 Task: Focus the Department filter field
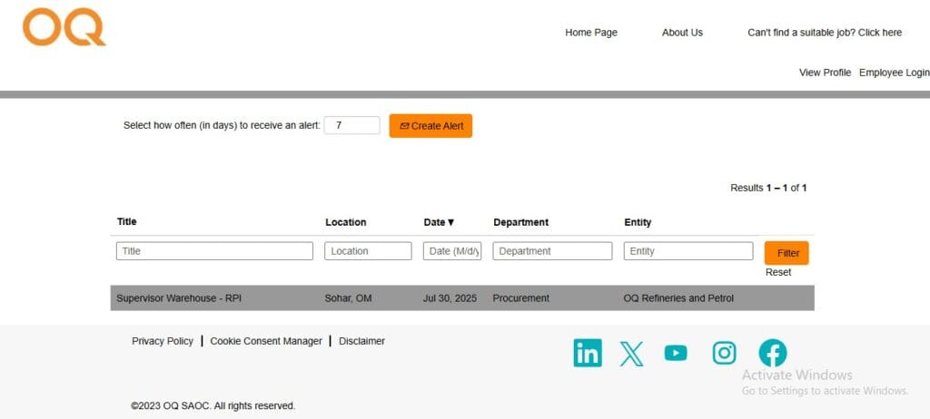pyautogui.click(x=552, y=250)
